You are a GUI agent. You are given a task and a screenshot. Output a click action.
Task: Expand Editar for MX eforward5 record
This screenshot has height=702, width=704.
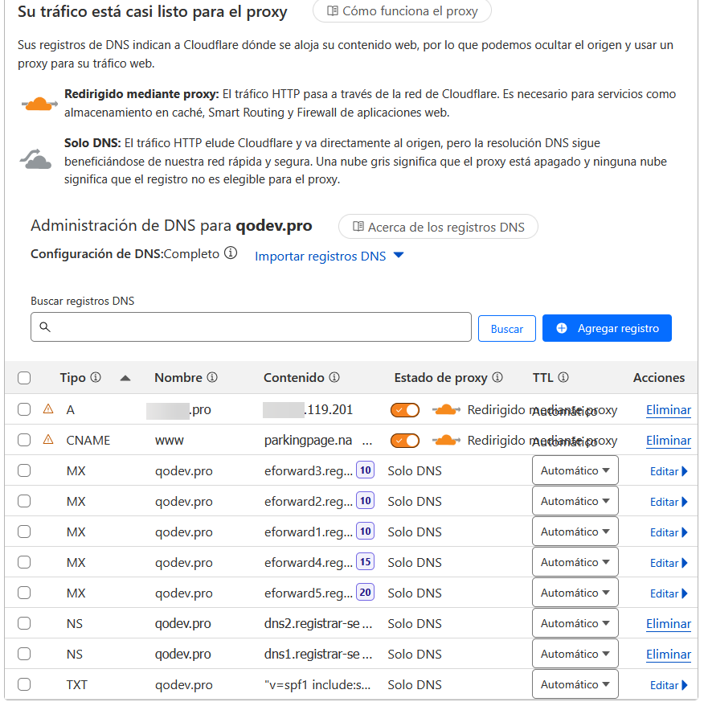pos(669,593)
